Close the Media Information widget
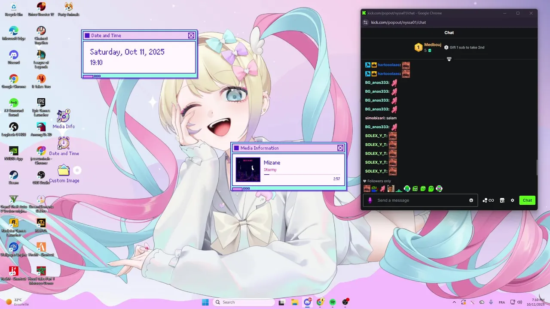Image resolution: width=550 pixels, height=309 pixels. 340,148
